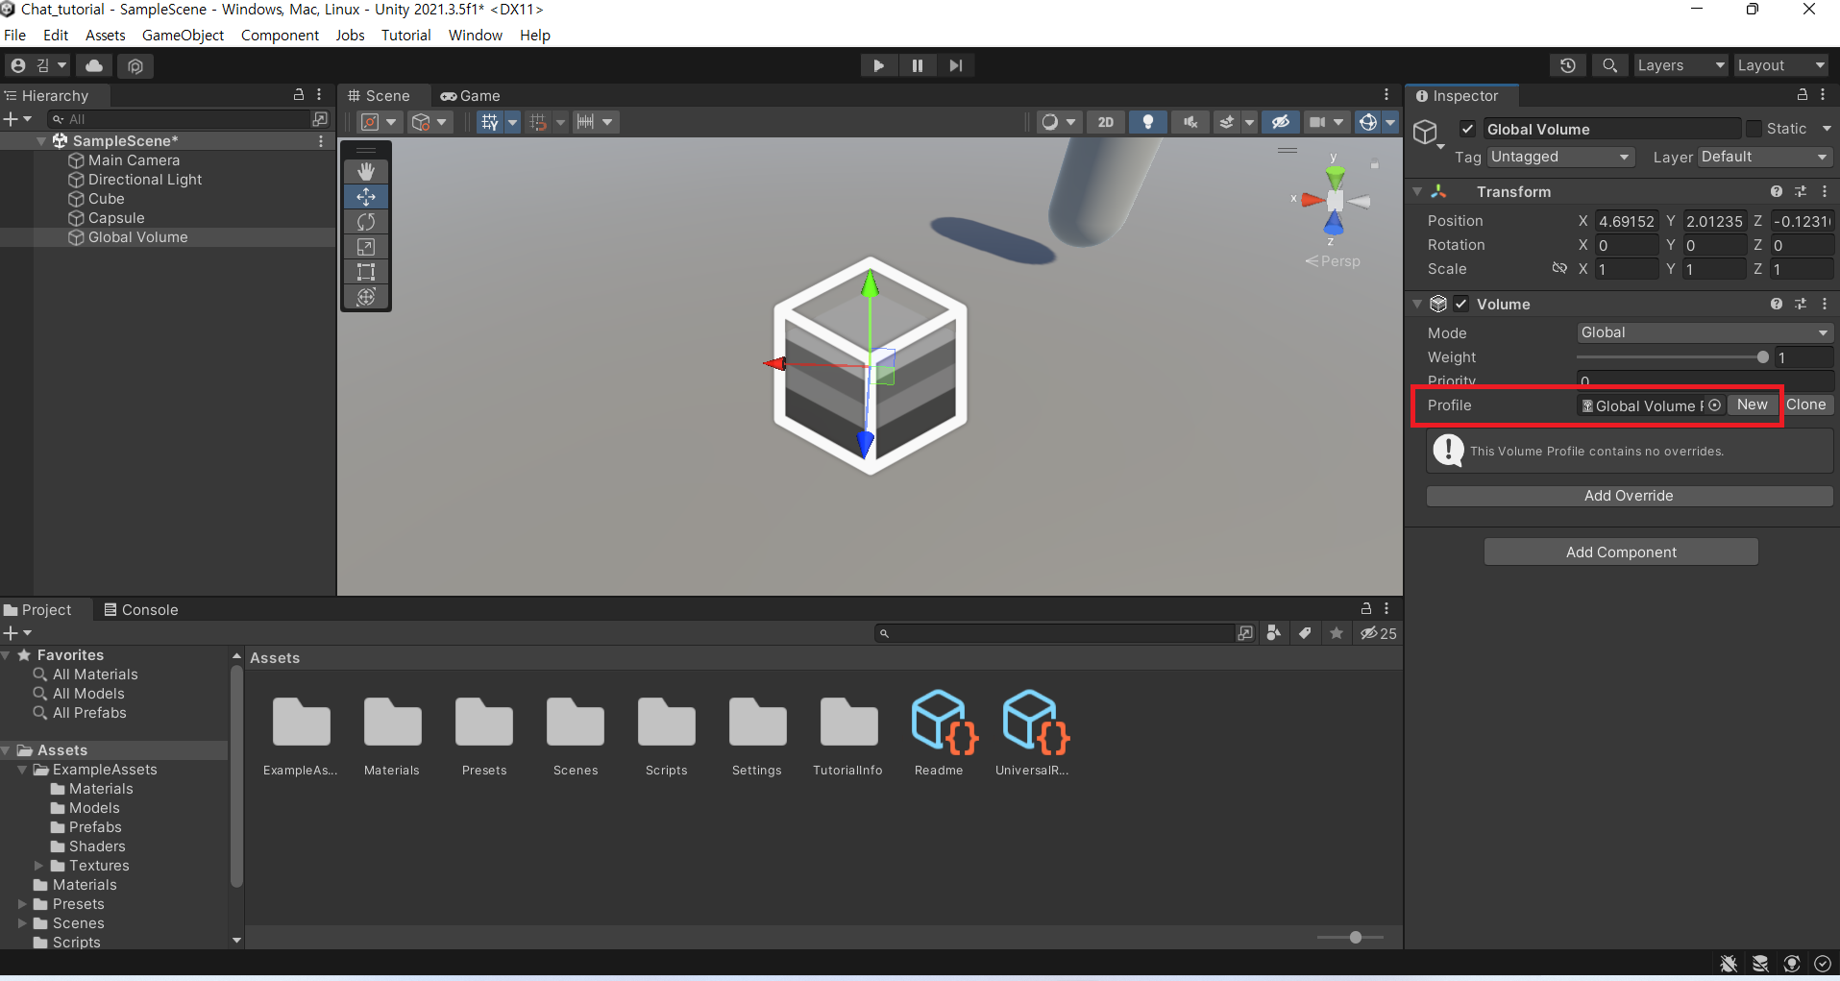Click Search by Label icon in Project
This screenshot has height=981, width=1840.
coord(1305,633)
